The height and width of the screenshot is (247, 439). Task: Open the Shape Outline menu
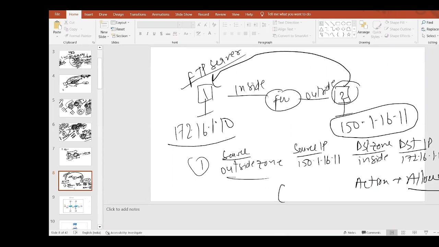(x=399, y=29)
